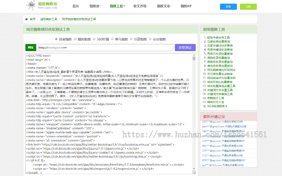
Task: Open 百度关键词收录查询 in the sidebar
Action: tap(220, 50)
